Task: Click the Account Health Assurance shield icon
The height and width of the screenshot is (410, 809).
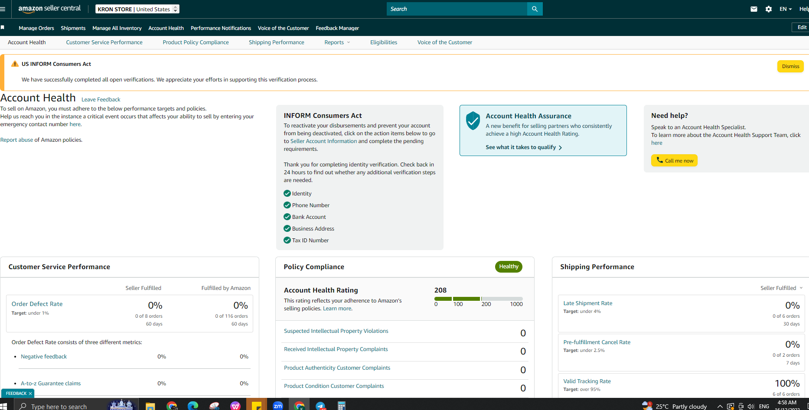Action: pos(473,120)
